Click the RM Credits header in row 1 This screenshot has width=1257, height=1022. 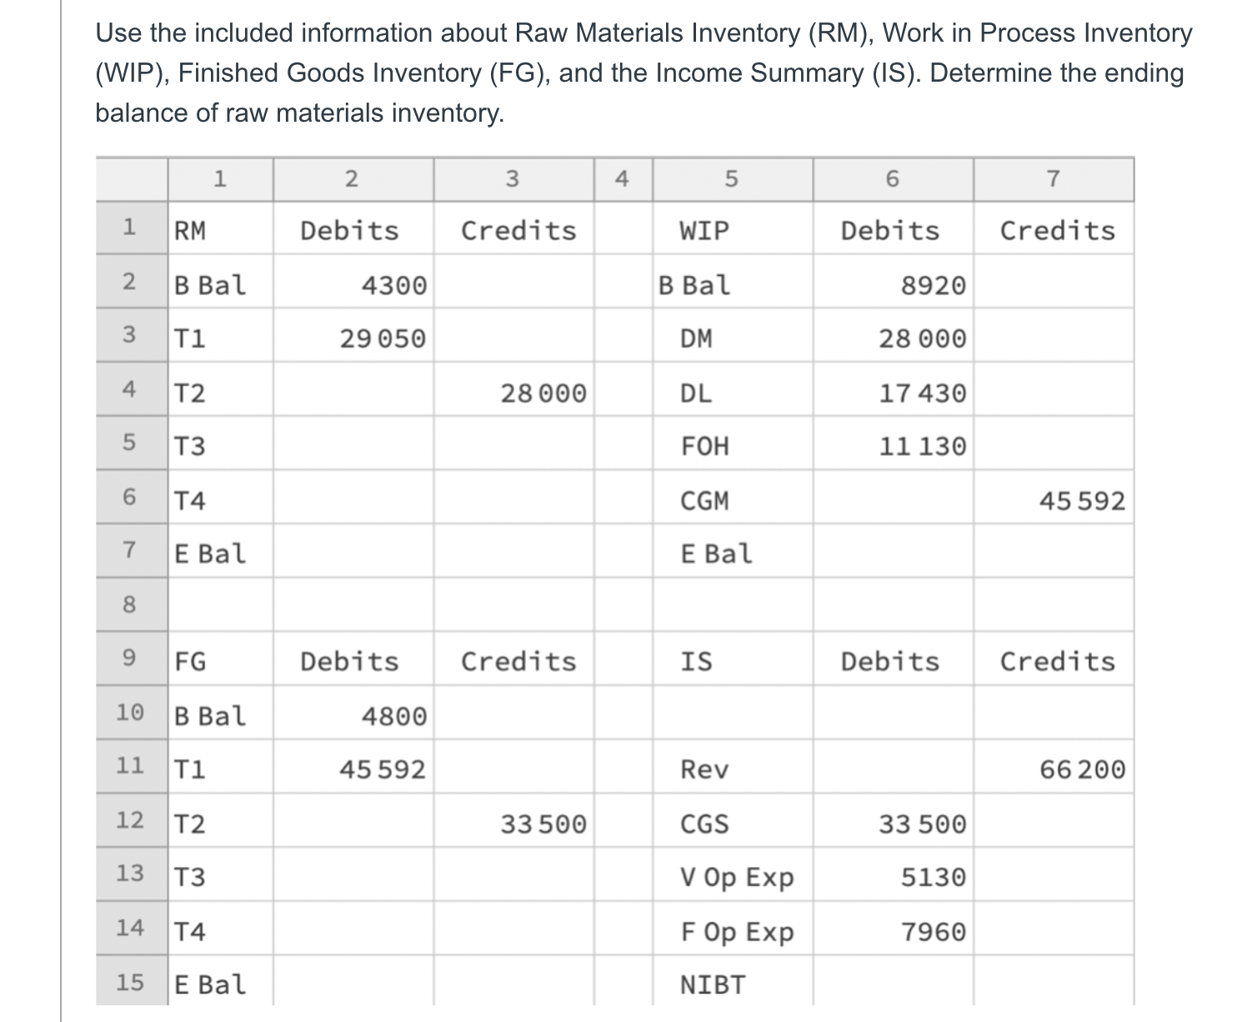[x=514, y=228]
